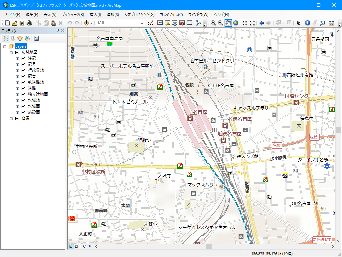The image size is (342, 257).
Task: Zoom to Full Extent globe
Action: pyautogui.click(x=236, y=23)
